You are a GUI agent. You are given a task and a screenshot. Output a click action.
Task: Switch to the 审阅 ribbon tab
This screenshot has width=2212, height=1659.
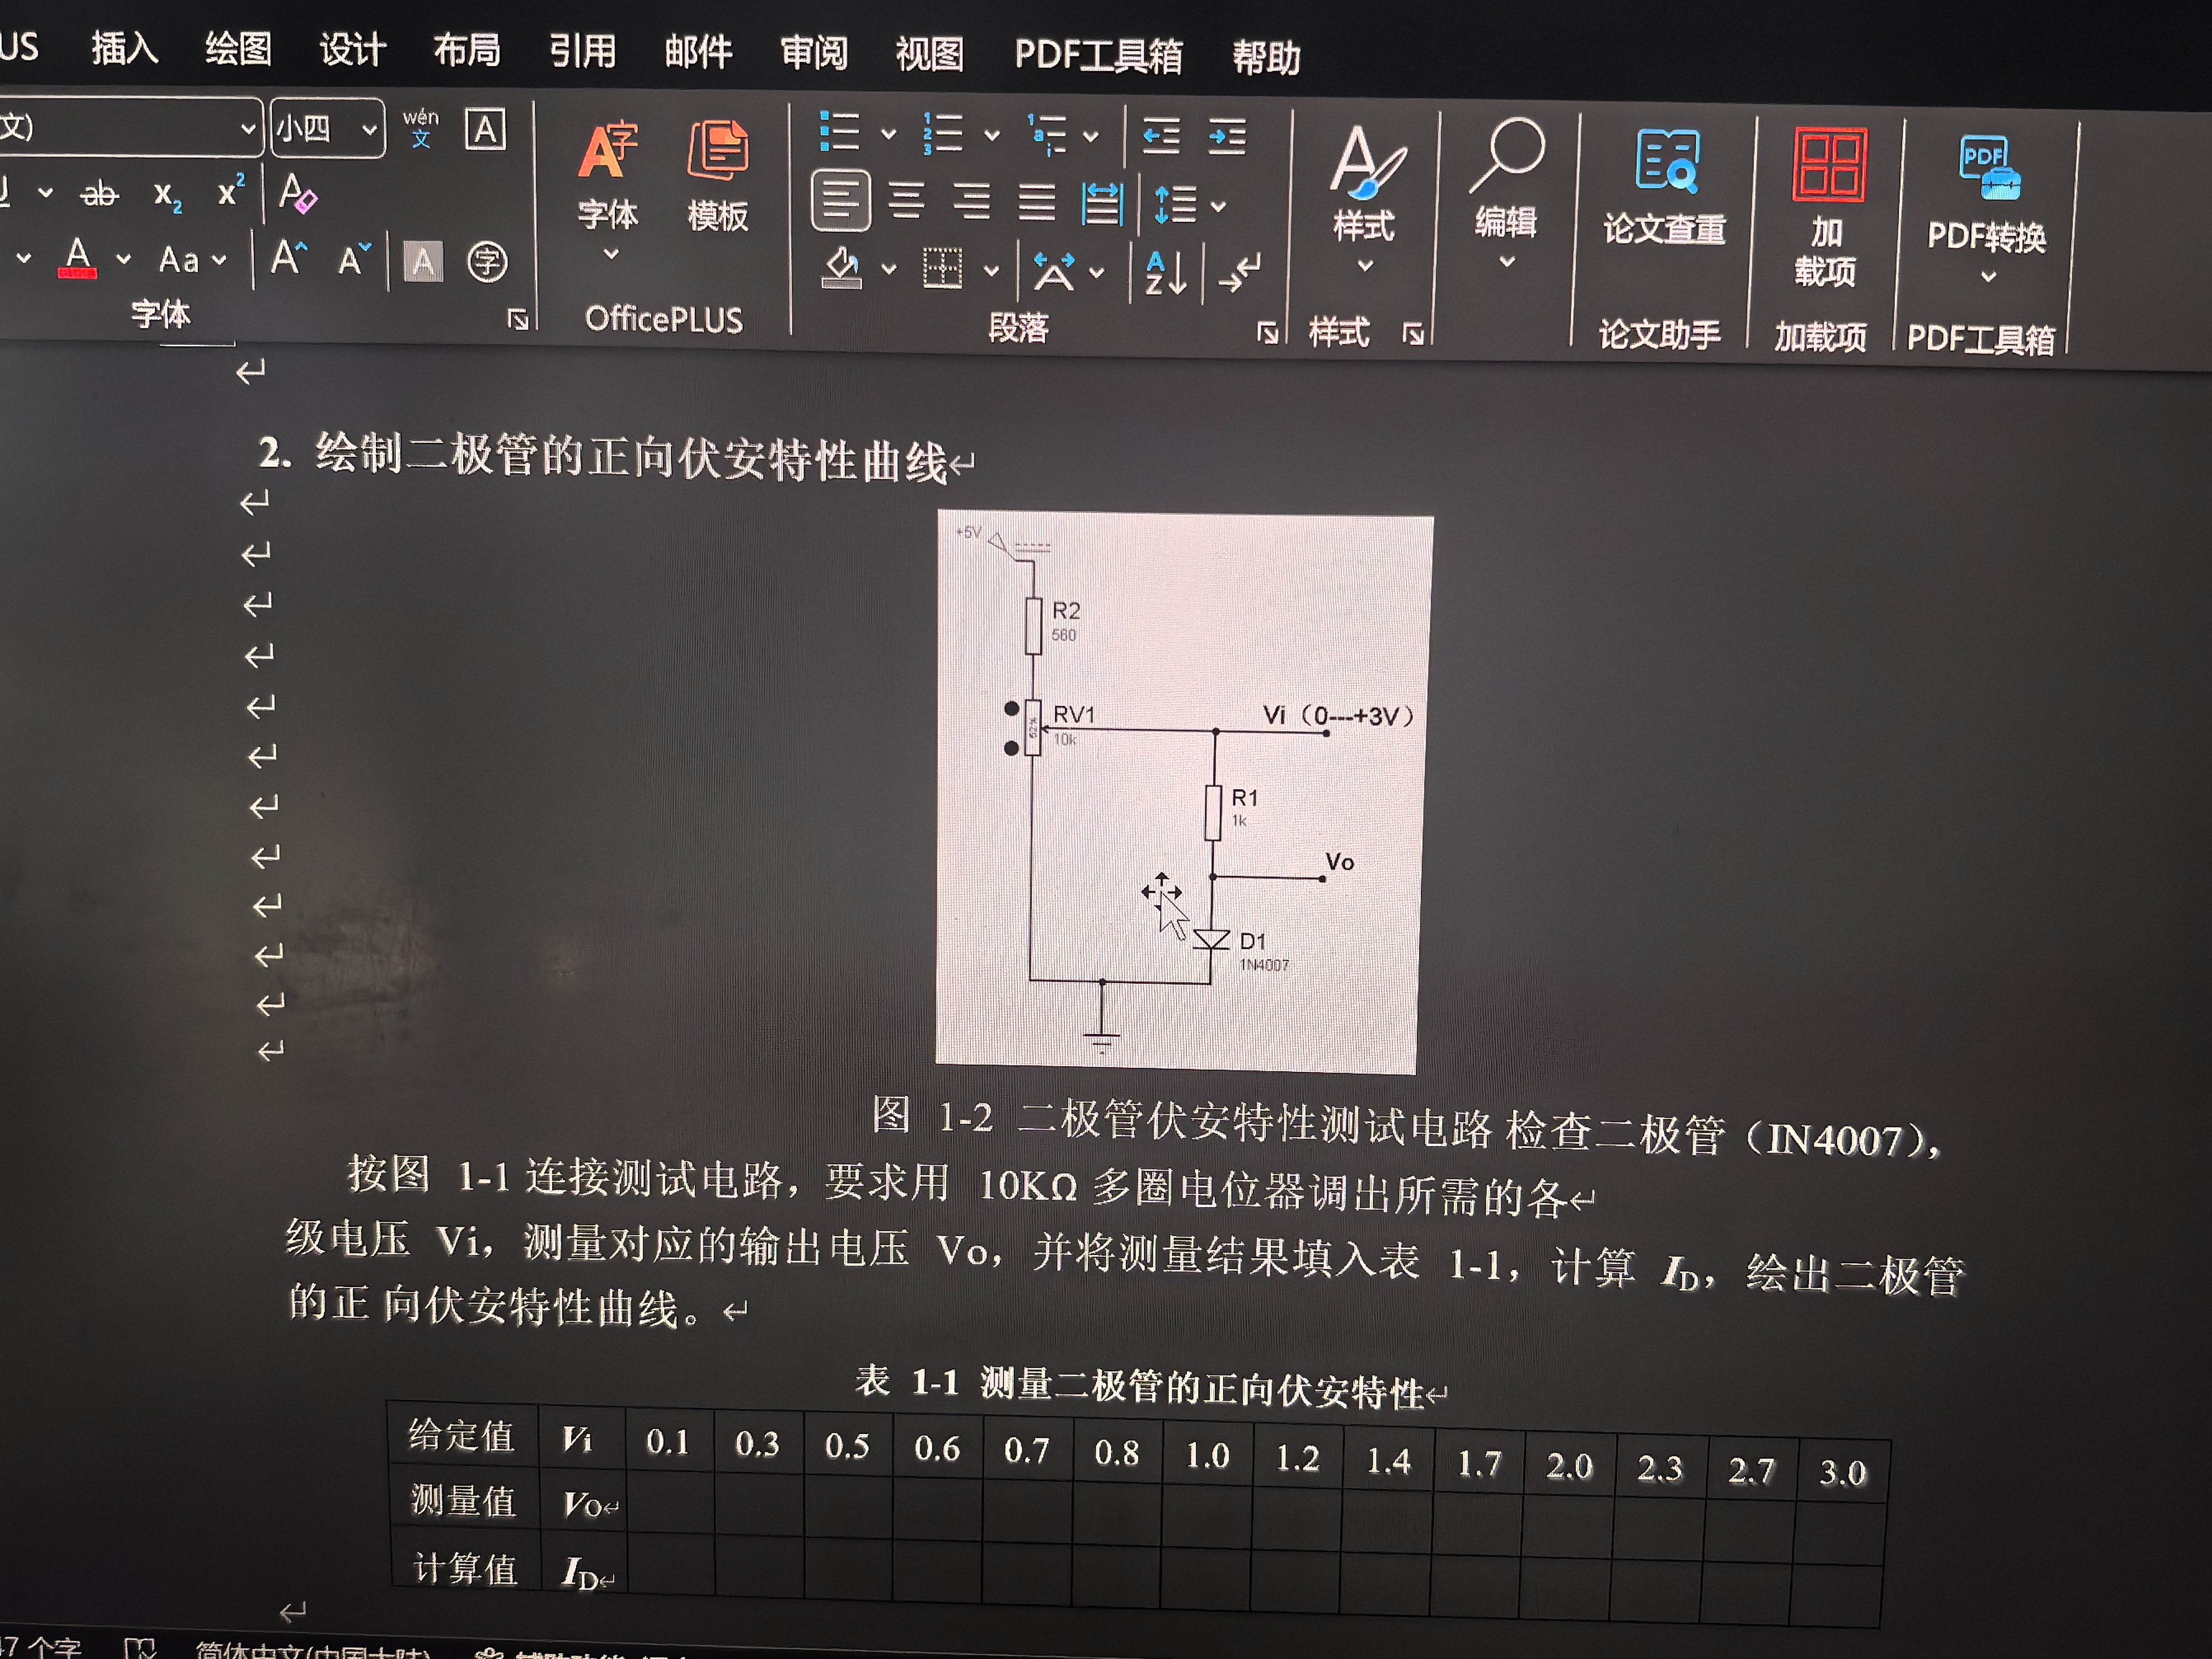pyautogui.click(x=814, y=52)
